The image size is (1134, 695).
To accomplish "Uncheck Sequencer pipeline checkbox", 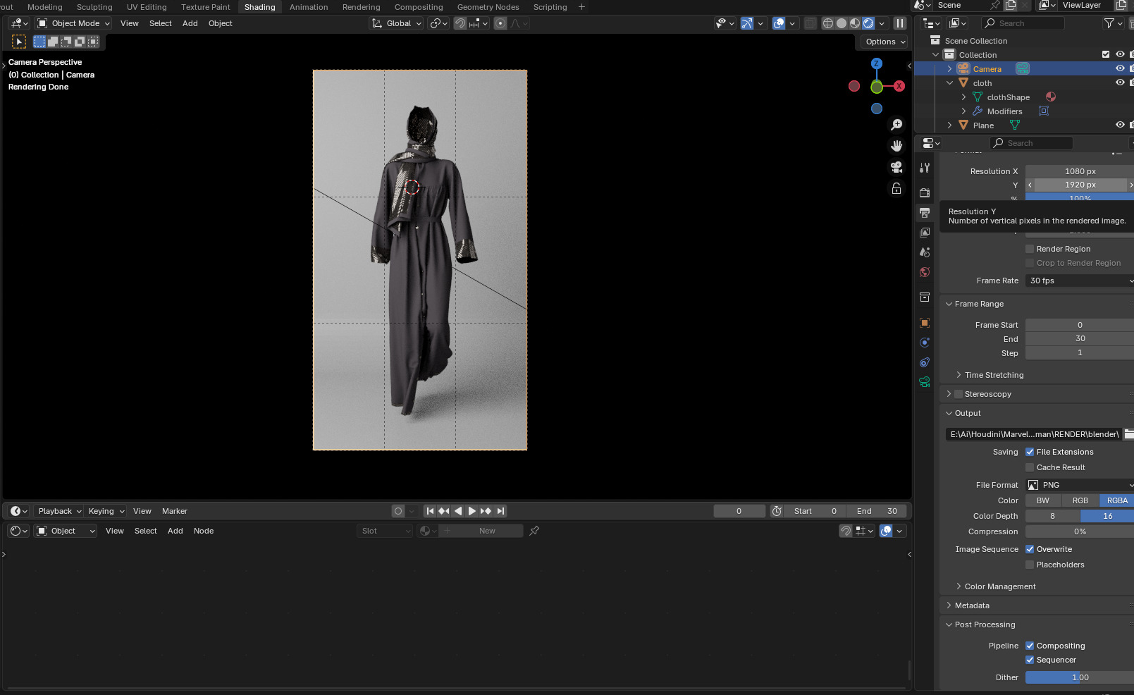I will (x=1030, y=660).
